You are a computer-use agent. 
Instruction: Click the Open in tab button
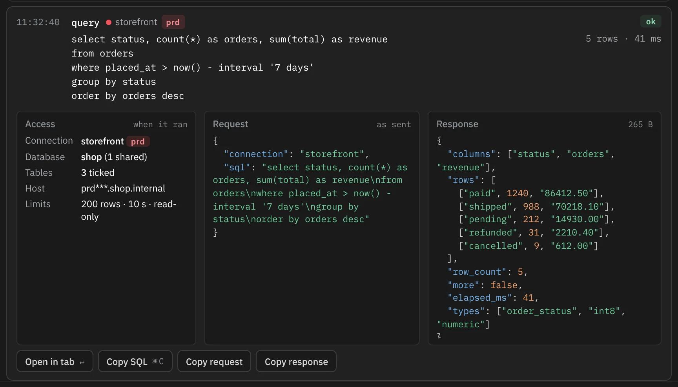click(x=55, y=361)
